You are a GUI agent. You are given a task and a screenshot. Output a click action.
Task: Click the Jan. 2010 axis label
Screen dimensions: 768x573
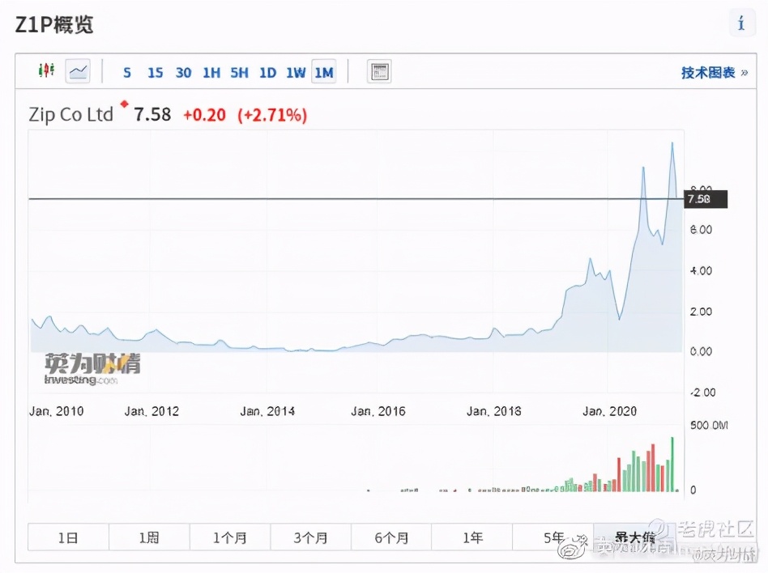coord(57,411)
